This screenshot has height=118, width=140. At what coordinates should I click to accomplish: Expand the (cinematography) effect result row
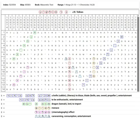point(4,112)
